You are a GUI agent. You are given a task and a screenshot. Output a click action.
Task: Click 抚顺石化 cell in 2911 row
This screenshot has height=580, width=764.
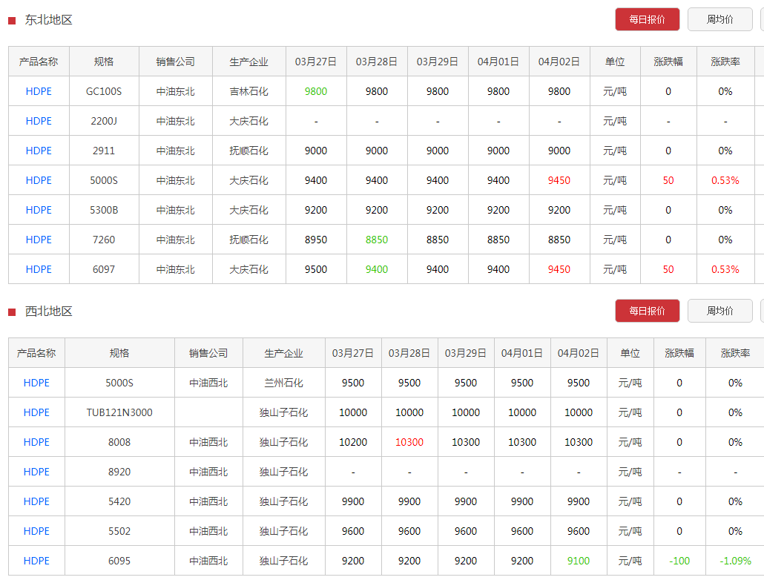point(249,151)
